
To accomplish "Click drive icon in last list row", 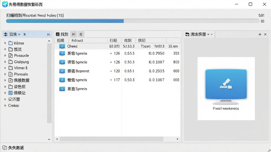I will tap(62, 89).
